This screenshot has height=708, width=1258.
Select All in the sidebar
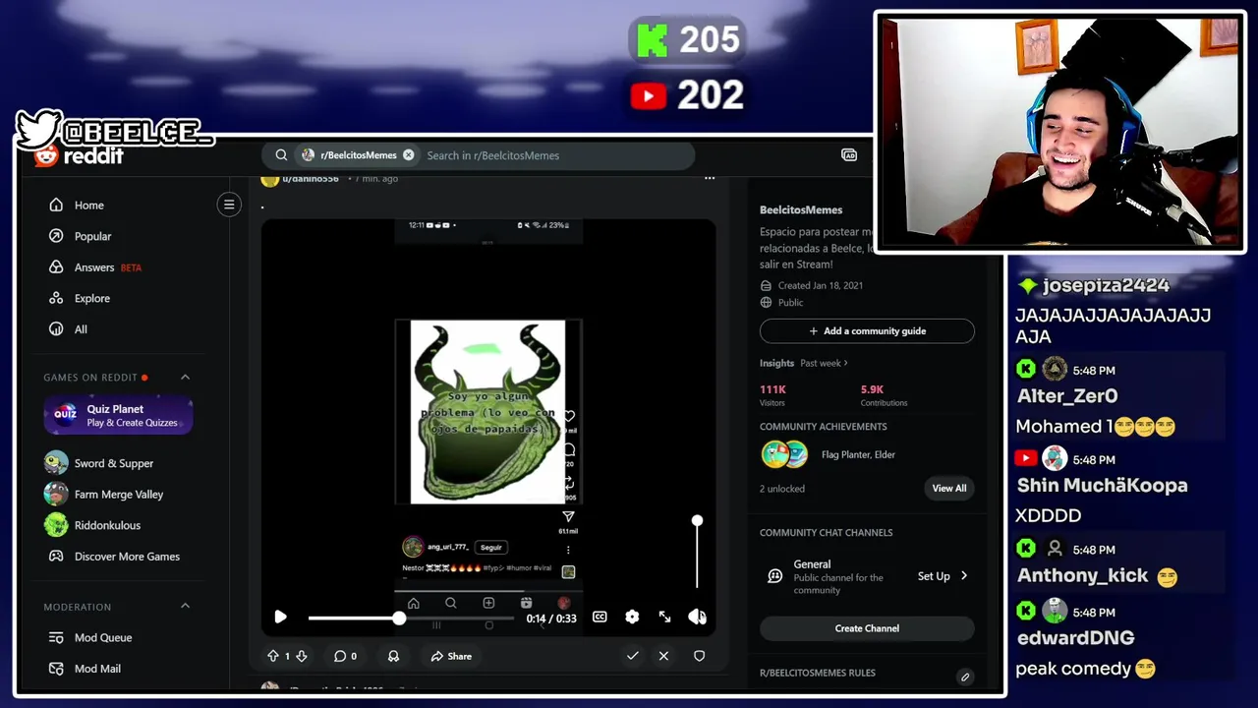click(69, 329)
